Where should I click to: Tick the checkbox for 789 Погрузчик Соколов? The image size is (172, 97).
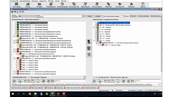[96, 25]
